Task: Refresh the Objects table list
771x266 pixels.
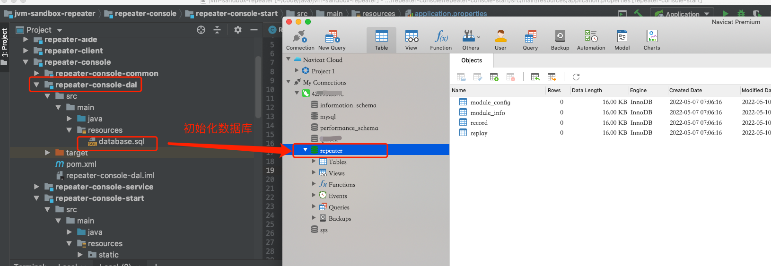Action: pos(576,77)
